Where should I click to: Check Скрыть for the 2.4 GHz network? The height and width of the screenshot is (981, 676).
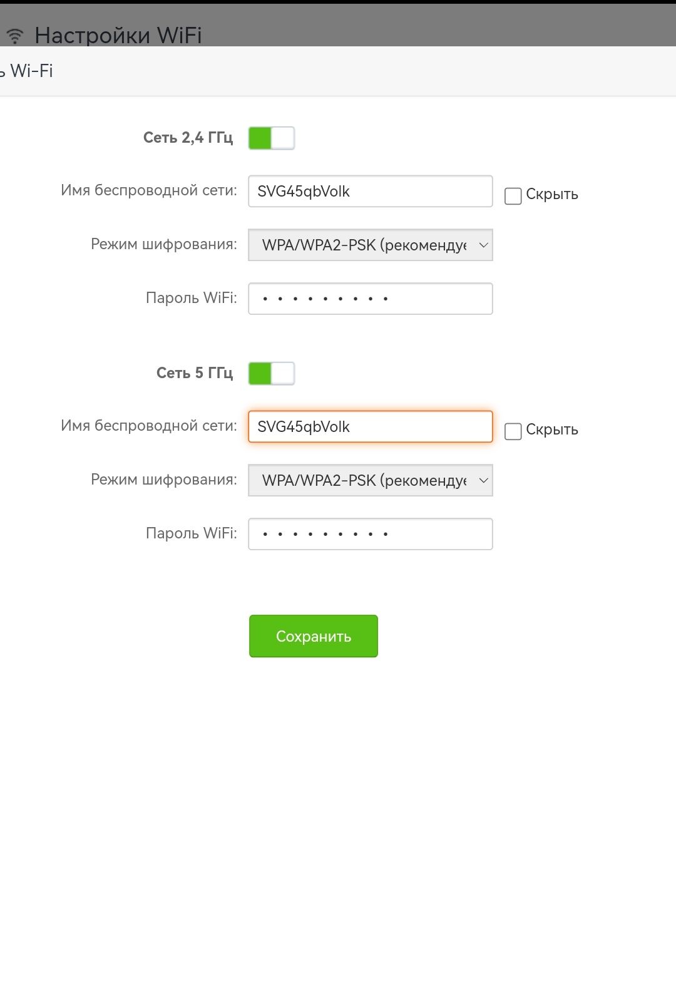[x=513, y=196]
